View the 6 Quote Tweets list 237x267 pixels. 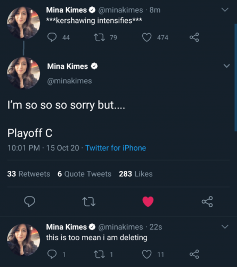84,174
